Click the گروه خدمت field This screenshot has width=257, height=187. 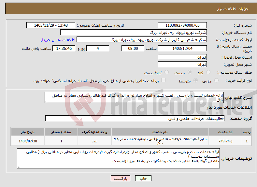[135, 118]
